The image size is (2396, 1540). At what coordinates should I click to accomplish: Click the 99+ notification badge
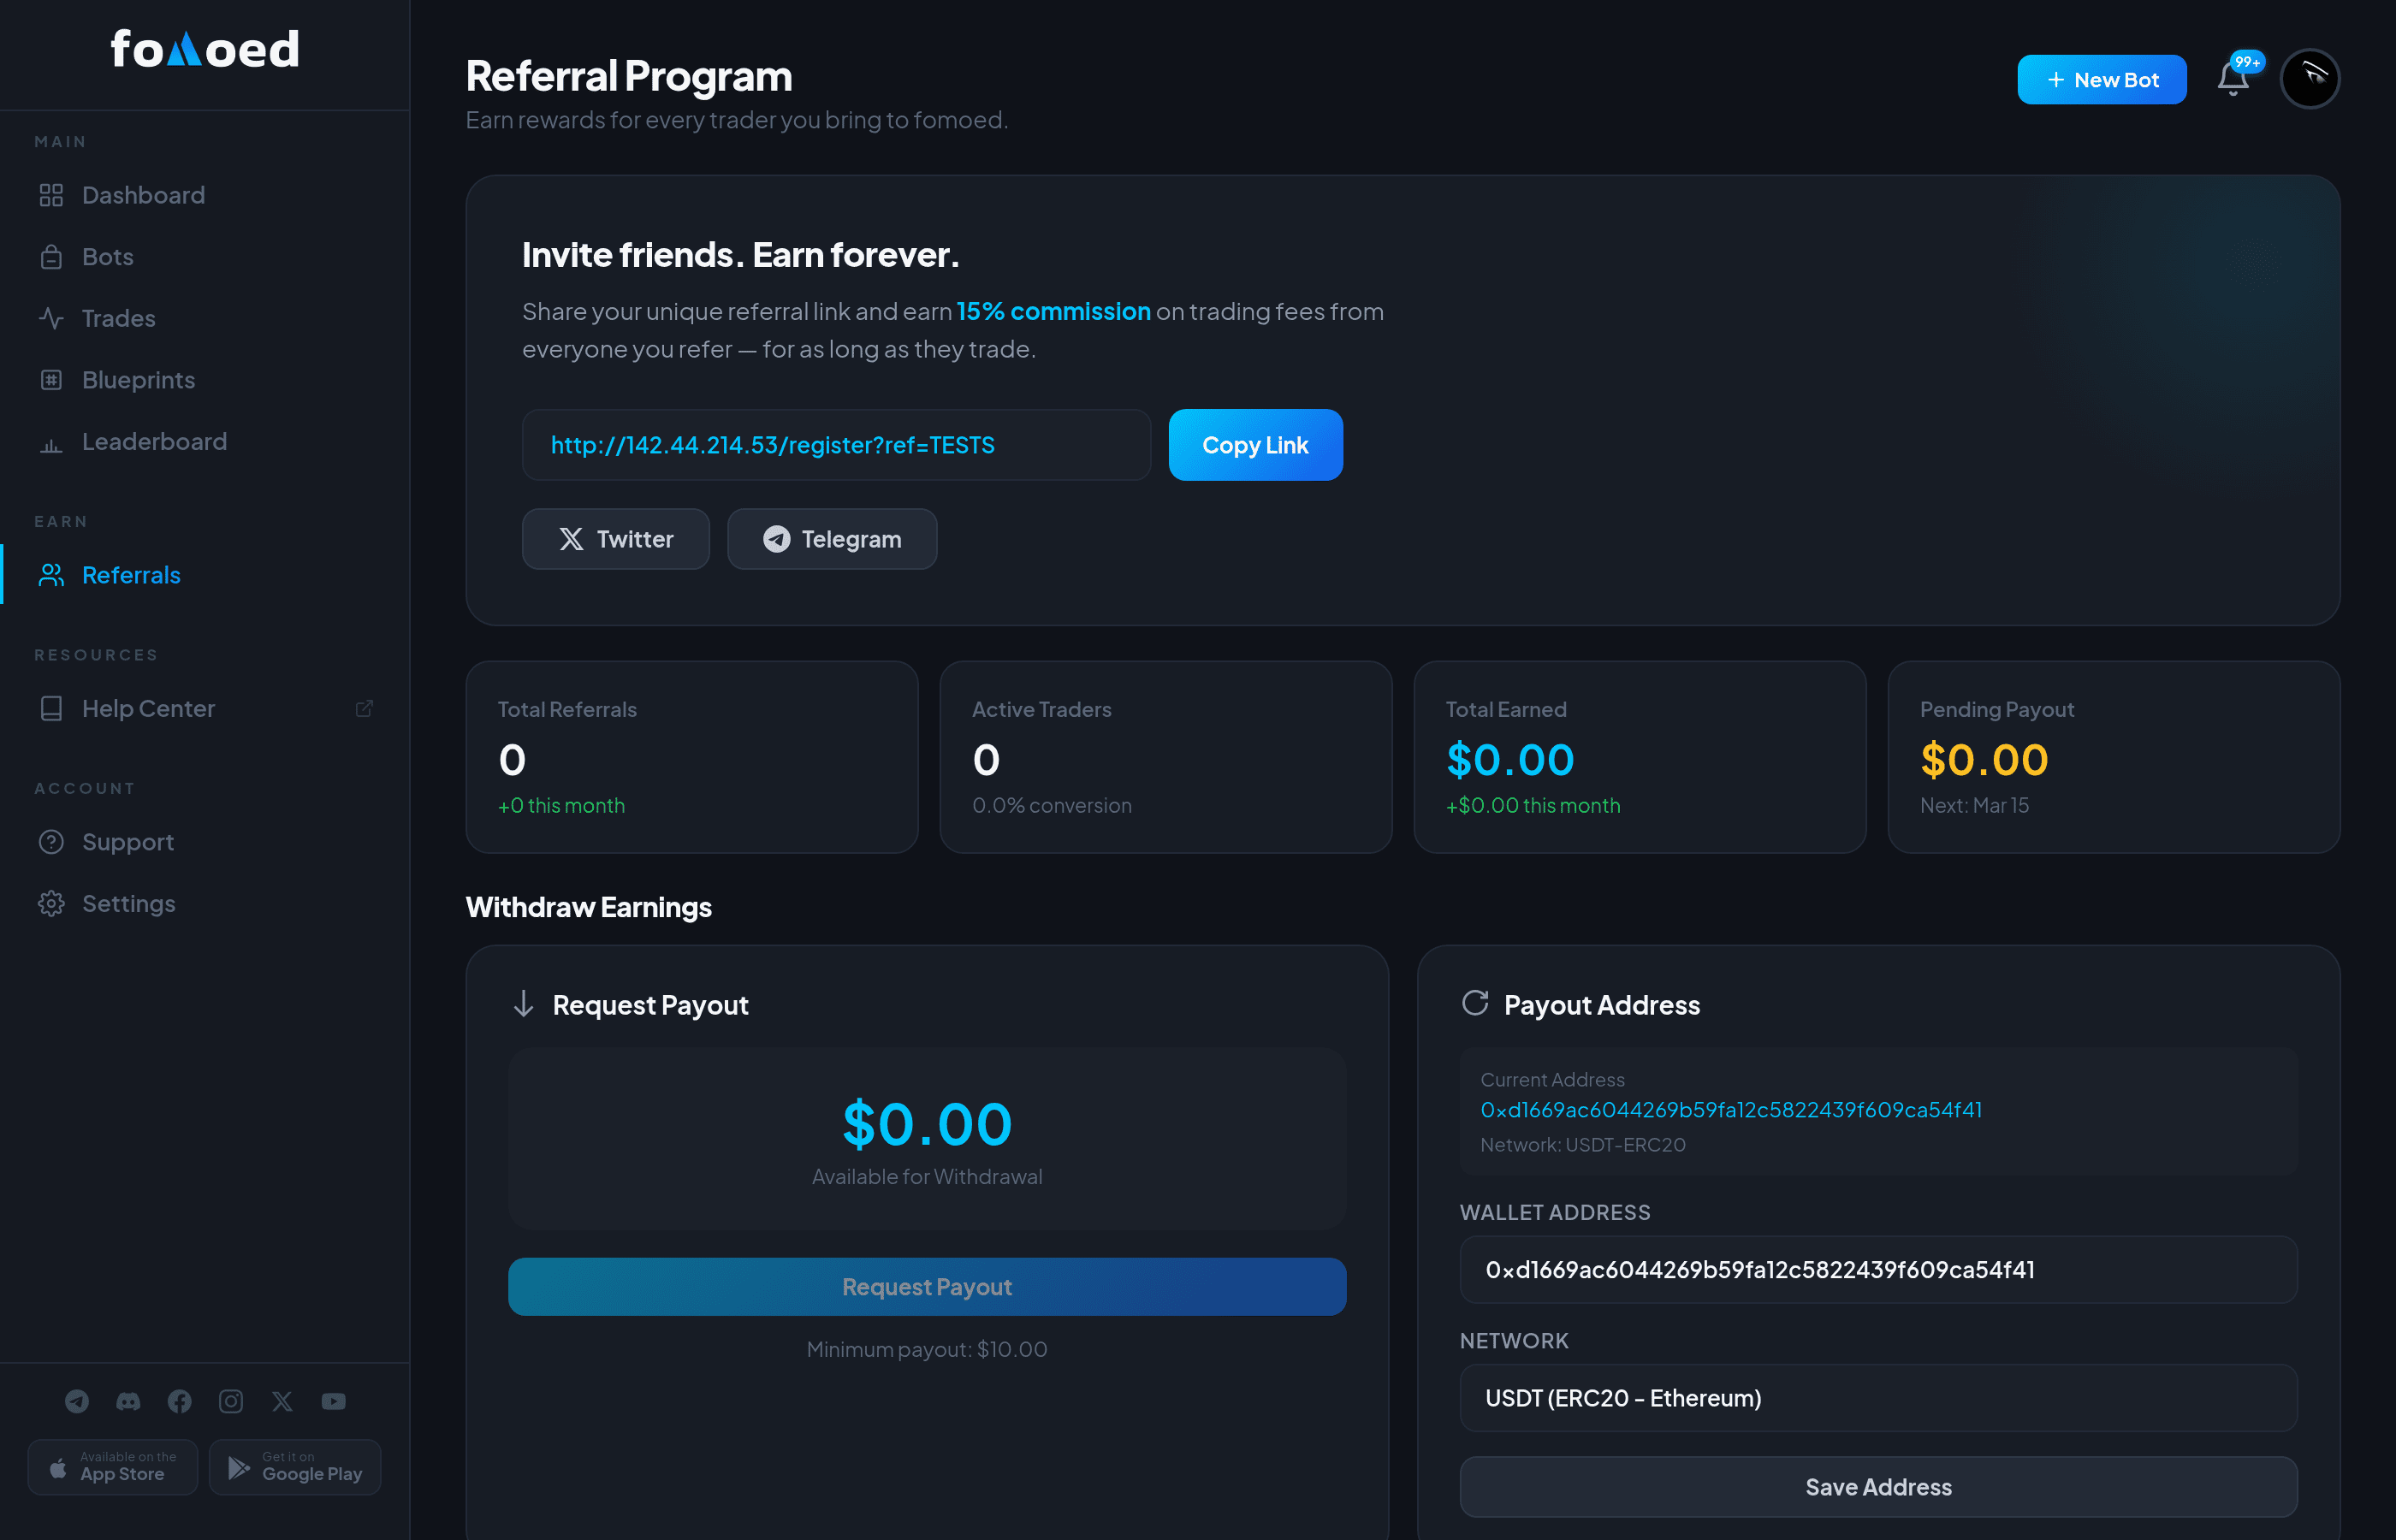(x=2247, y=62)
